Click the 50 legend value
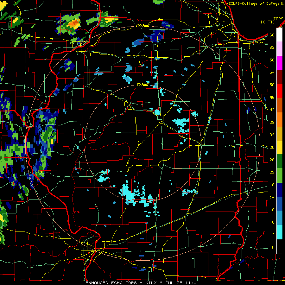This screenshot has width=285, height=285. (272, 85)
